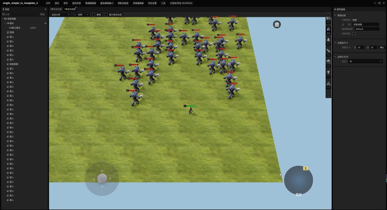Open the 包边 border dropdown set to 无
The height and width of the screenshot is (210, 387).
pos(365,62)
